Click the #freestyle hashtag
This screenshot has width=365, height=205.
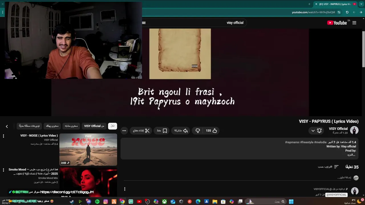pos(307,142)
